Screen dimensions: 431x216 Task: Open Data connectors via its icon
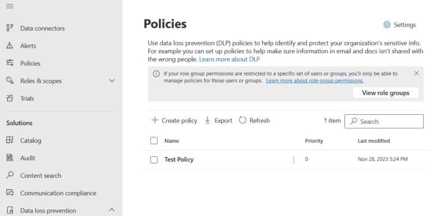tap(10, 28)
